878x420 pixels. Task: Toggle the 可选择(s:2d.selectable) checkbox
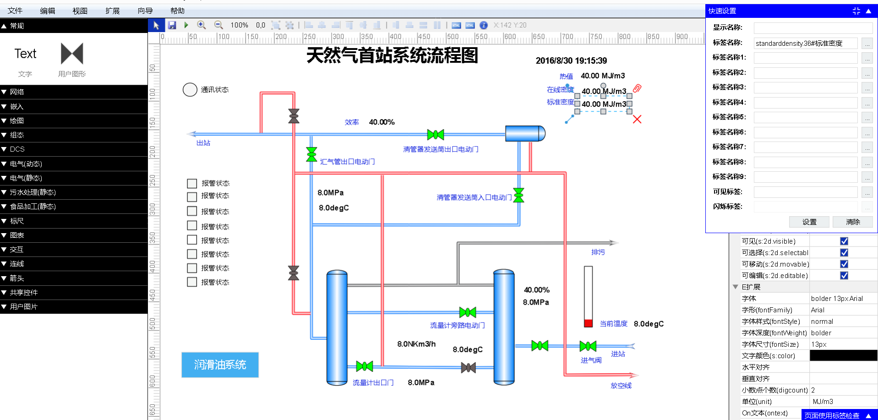point(844,252)
